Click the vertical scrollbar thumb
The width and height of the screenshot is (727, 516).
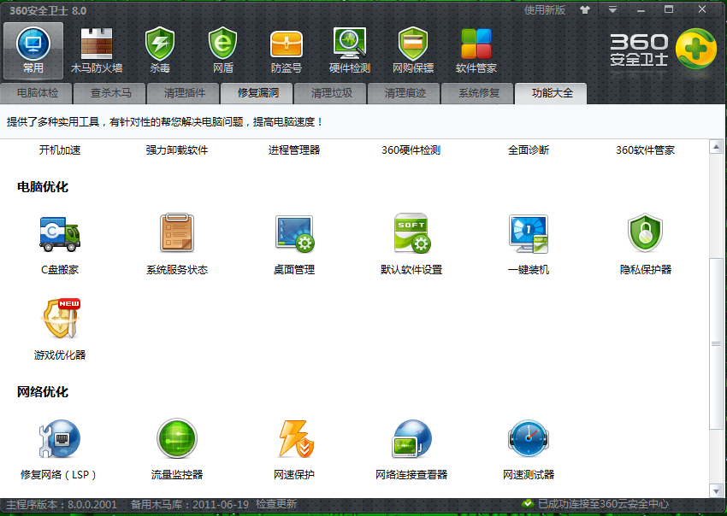coord(717,343)
